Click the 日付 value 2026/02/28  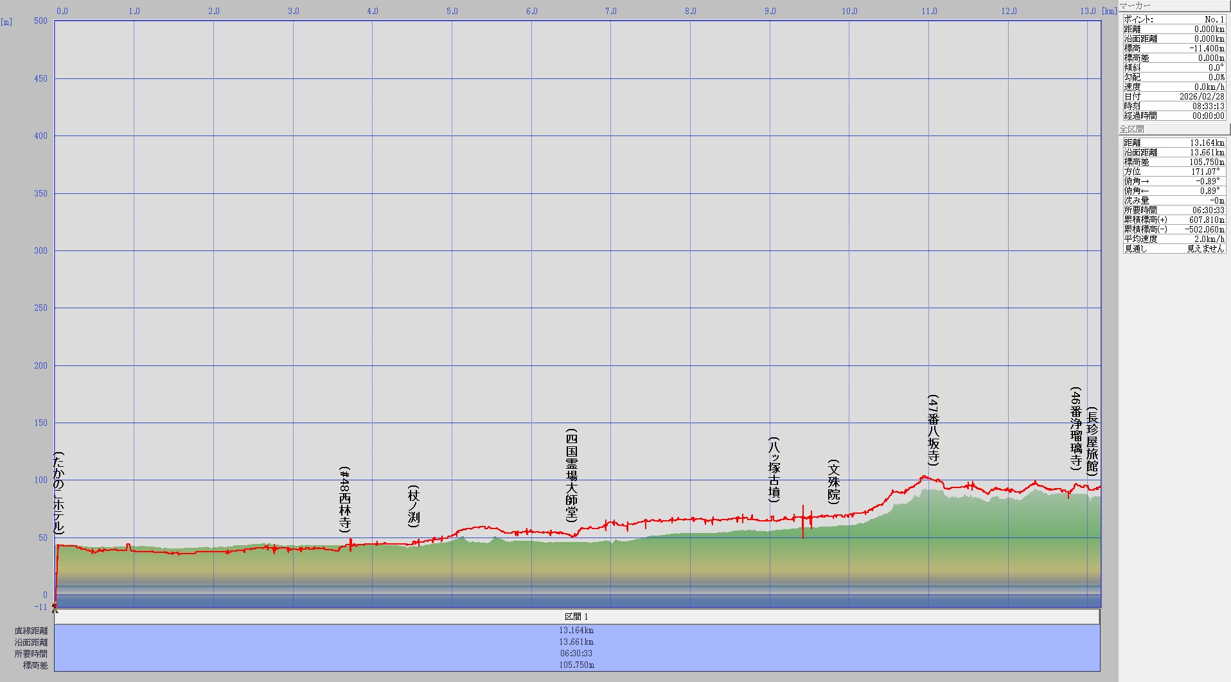(x=1201, y=96)
